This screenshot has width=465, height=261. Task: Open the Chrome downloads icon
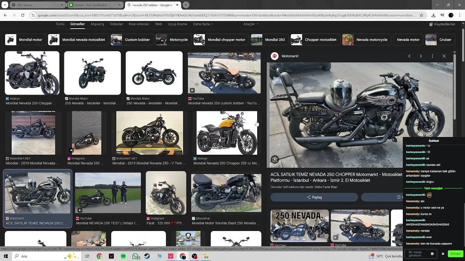(x=433, y=15)
